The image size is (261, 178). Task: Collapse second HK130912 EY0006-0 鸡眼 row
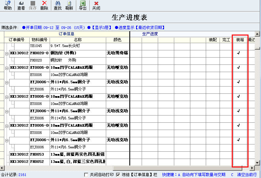pos(7,97)
